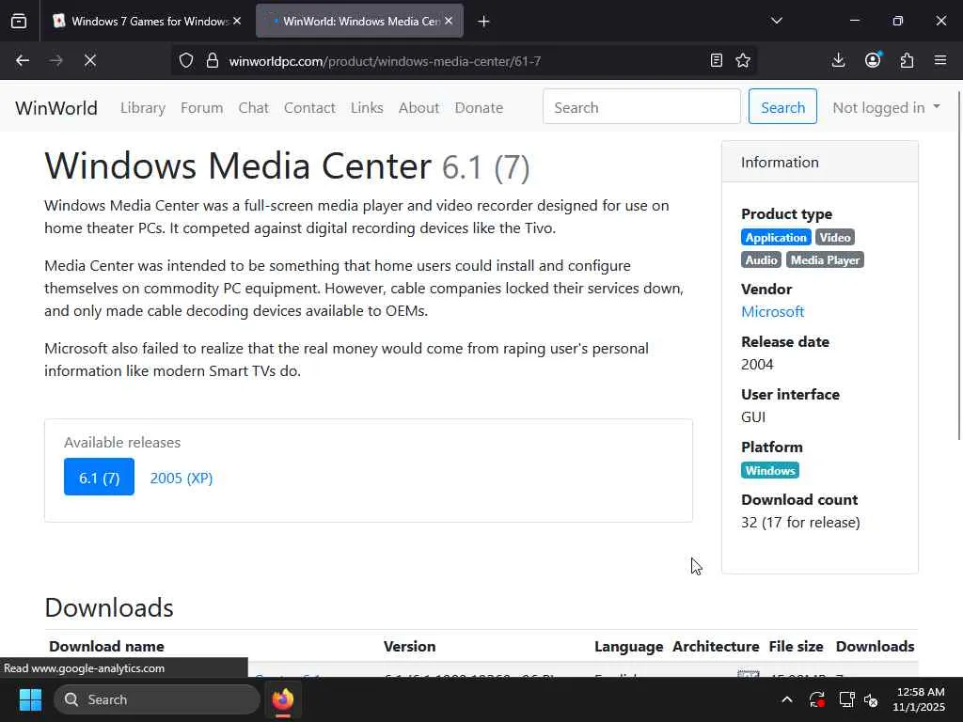Screen dimensions: 963x722
Task: Click the taskbar Search box
Action: (x=157, y=699)
